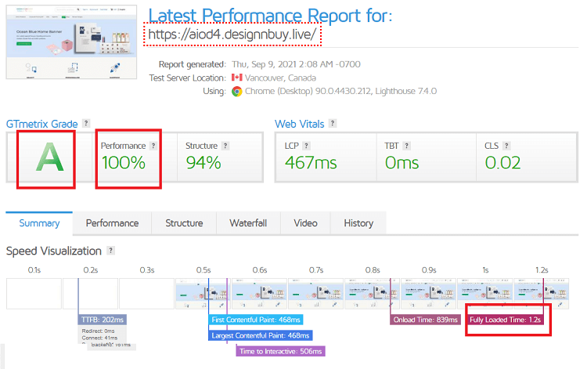Click help icon next to Speed Visualization

(110, 251)
